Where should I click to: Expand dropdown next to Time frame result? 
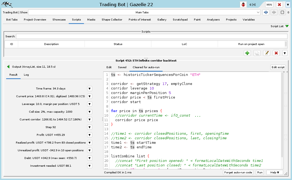click(90, 89)
